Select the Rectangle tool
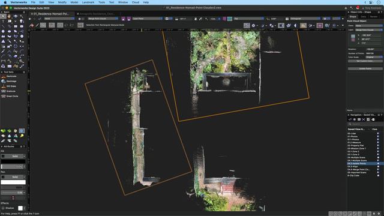Viewport: 384px width, 216px height. (16, 26)
